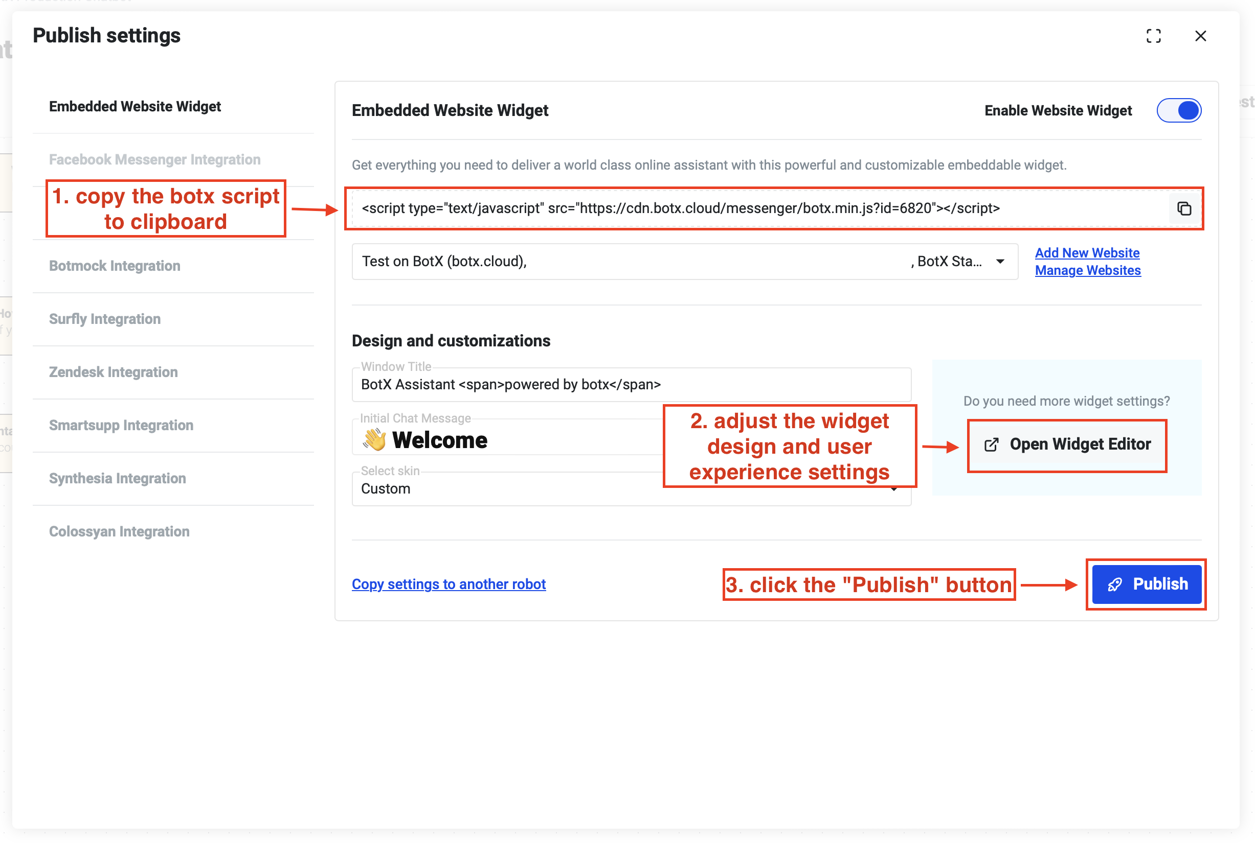Viewport: 1255px width, 843px height.
Task: Disable the Enable Website Widget toggle
Action: 1179,110
